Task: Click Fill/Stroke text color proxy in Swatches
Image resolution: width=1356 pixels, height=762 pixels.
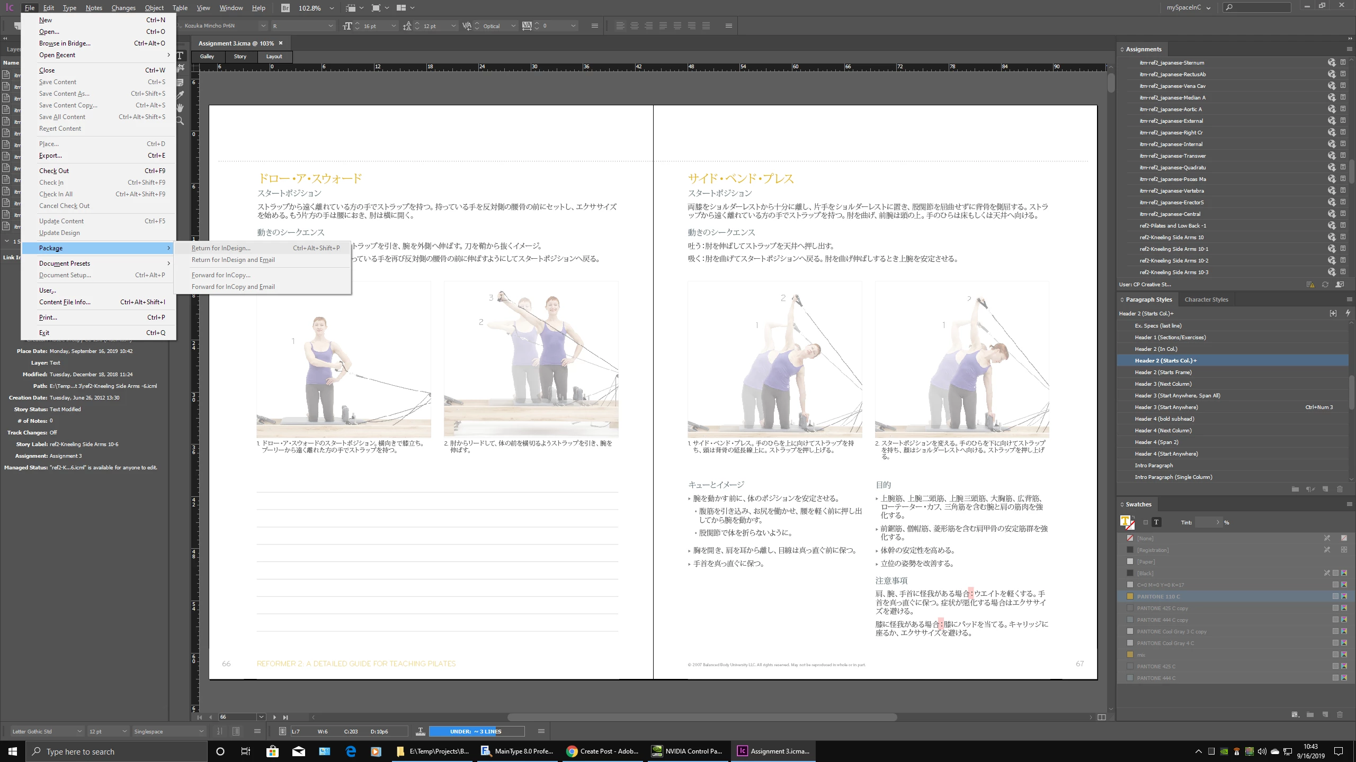Action: 1126,521
